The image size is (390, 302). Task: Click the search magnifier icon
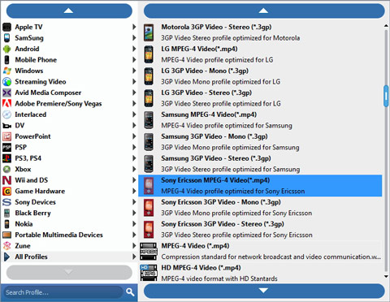[130, 292]
